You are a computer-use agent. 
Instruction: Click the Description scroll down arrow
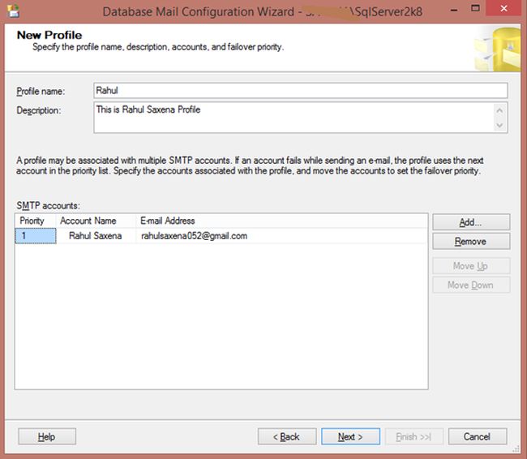pos(499,125)
